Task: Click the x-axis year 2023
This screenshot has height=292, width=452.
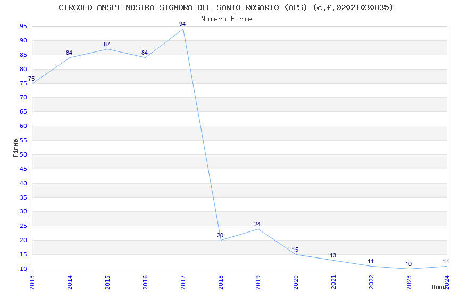Action: (409, 282)
